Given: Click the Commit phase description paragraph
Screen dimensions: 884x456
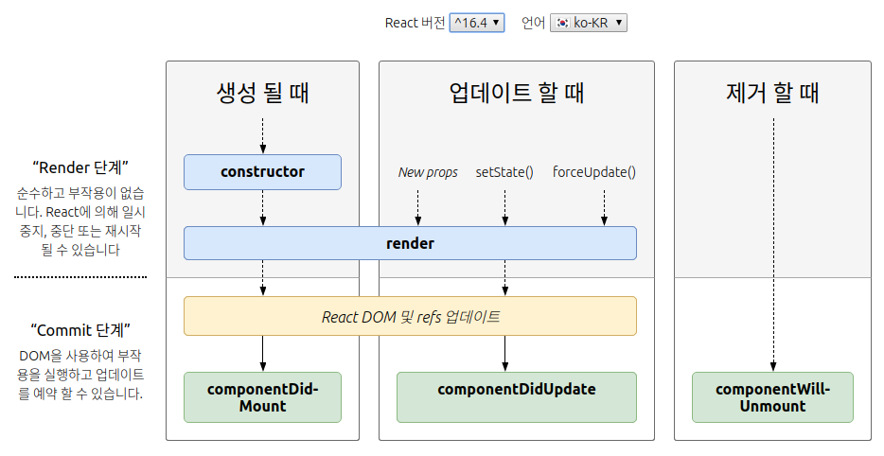Looking at the screenshot, I should [80, 375].
